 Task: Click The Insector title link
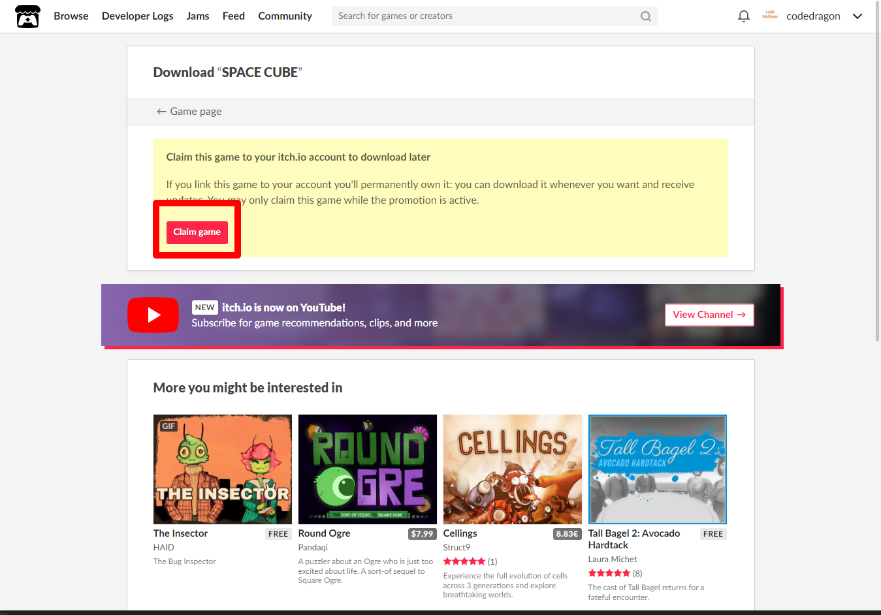pos(180,533)
